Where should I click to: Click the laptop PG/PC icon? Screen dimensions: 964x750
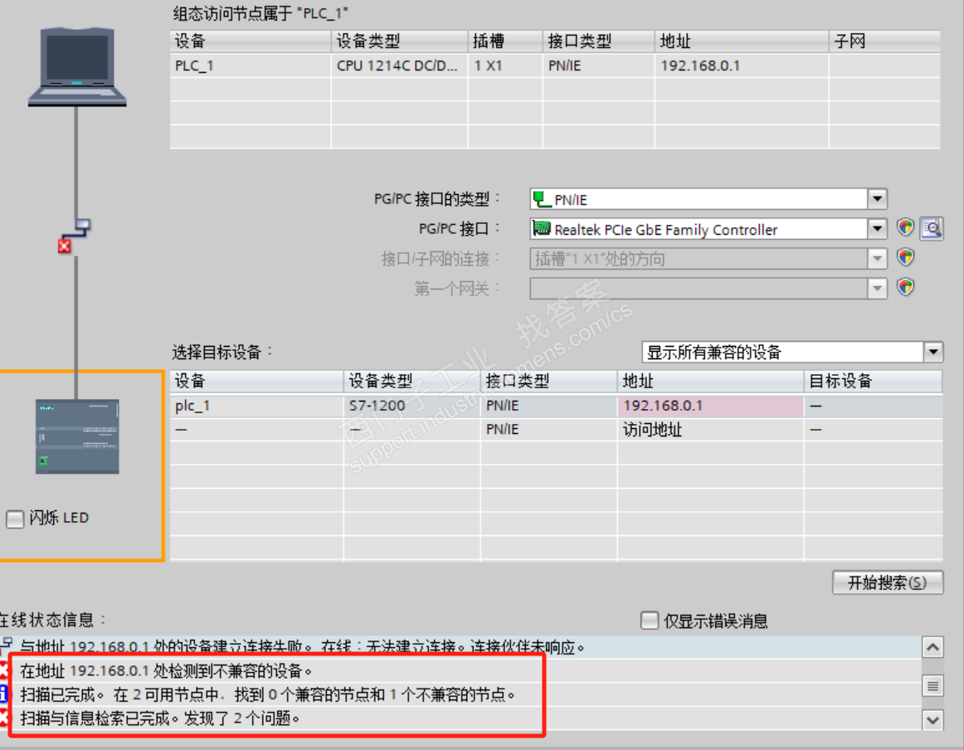(77, 66)
